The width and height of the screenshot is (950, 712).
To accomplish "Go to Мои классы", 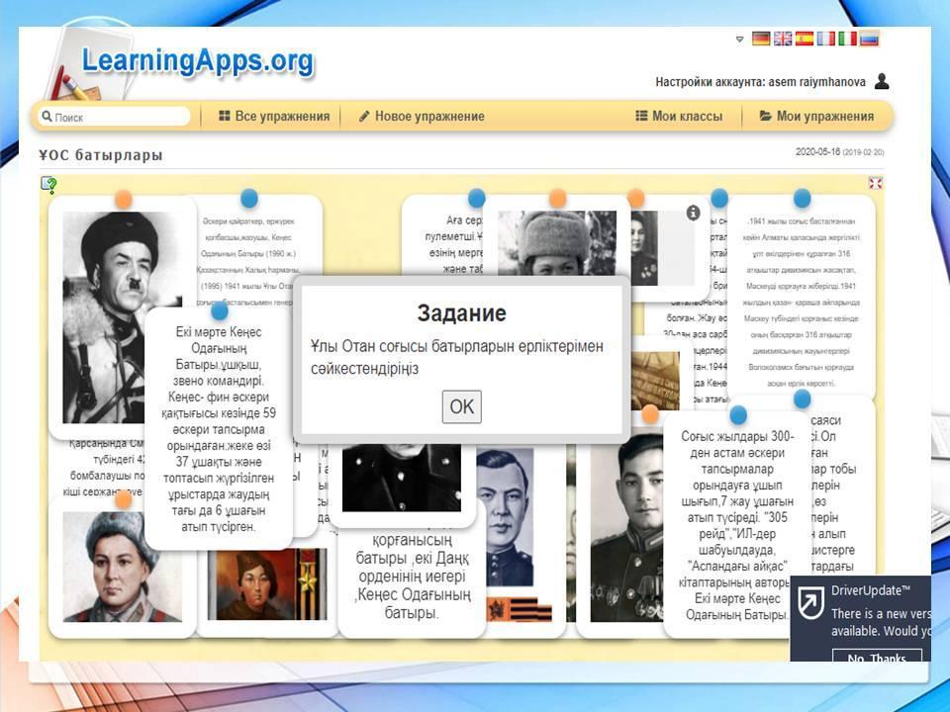I will point(679,117).
